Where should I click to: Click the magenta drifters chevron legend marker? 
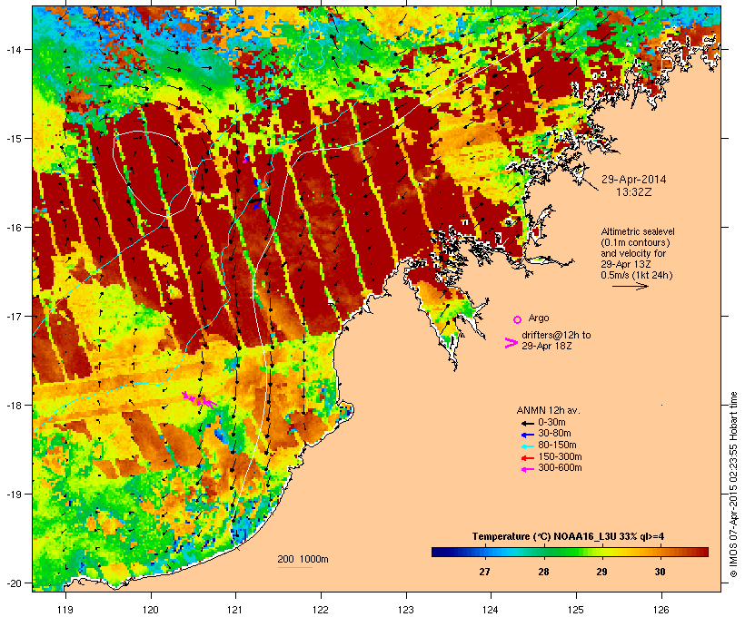point(511,343)
